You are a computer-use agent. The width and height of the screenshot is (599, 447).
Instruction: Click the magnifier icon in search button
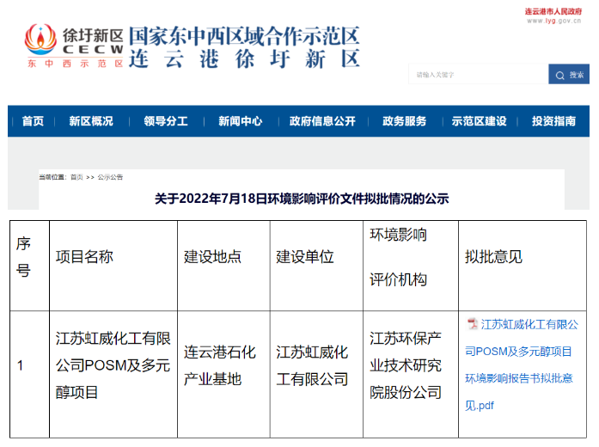[559, 76]
